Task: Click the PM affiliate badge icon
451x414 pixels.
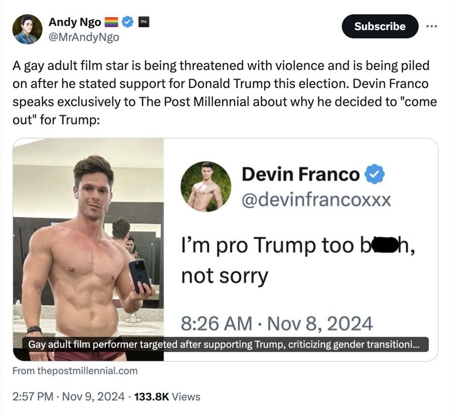Action: point(144,21)
